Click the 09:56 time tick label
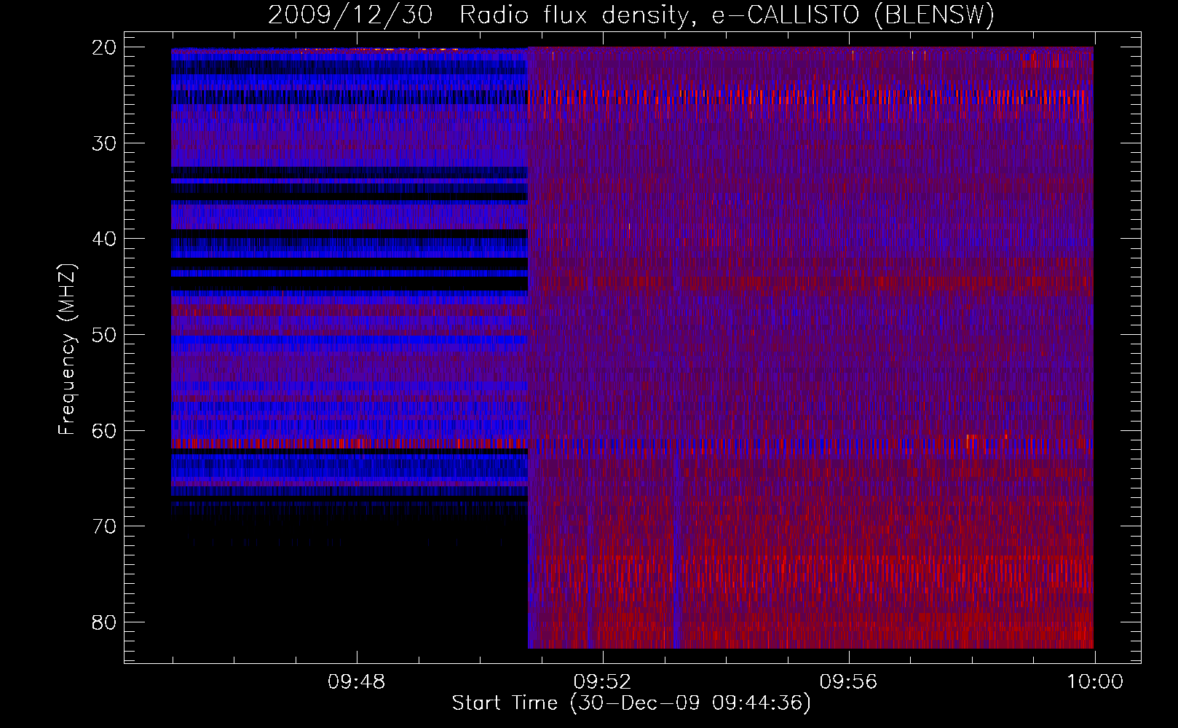 point(848,682)
